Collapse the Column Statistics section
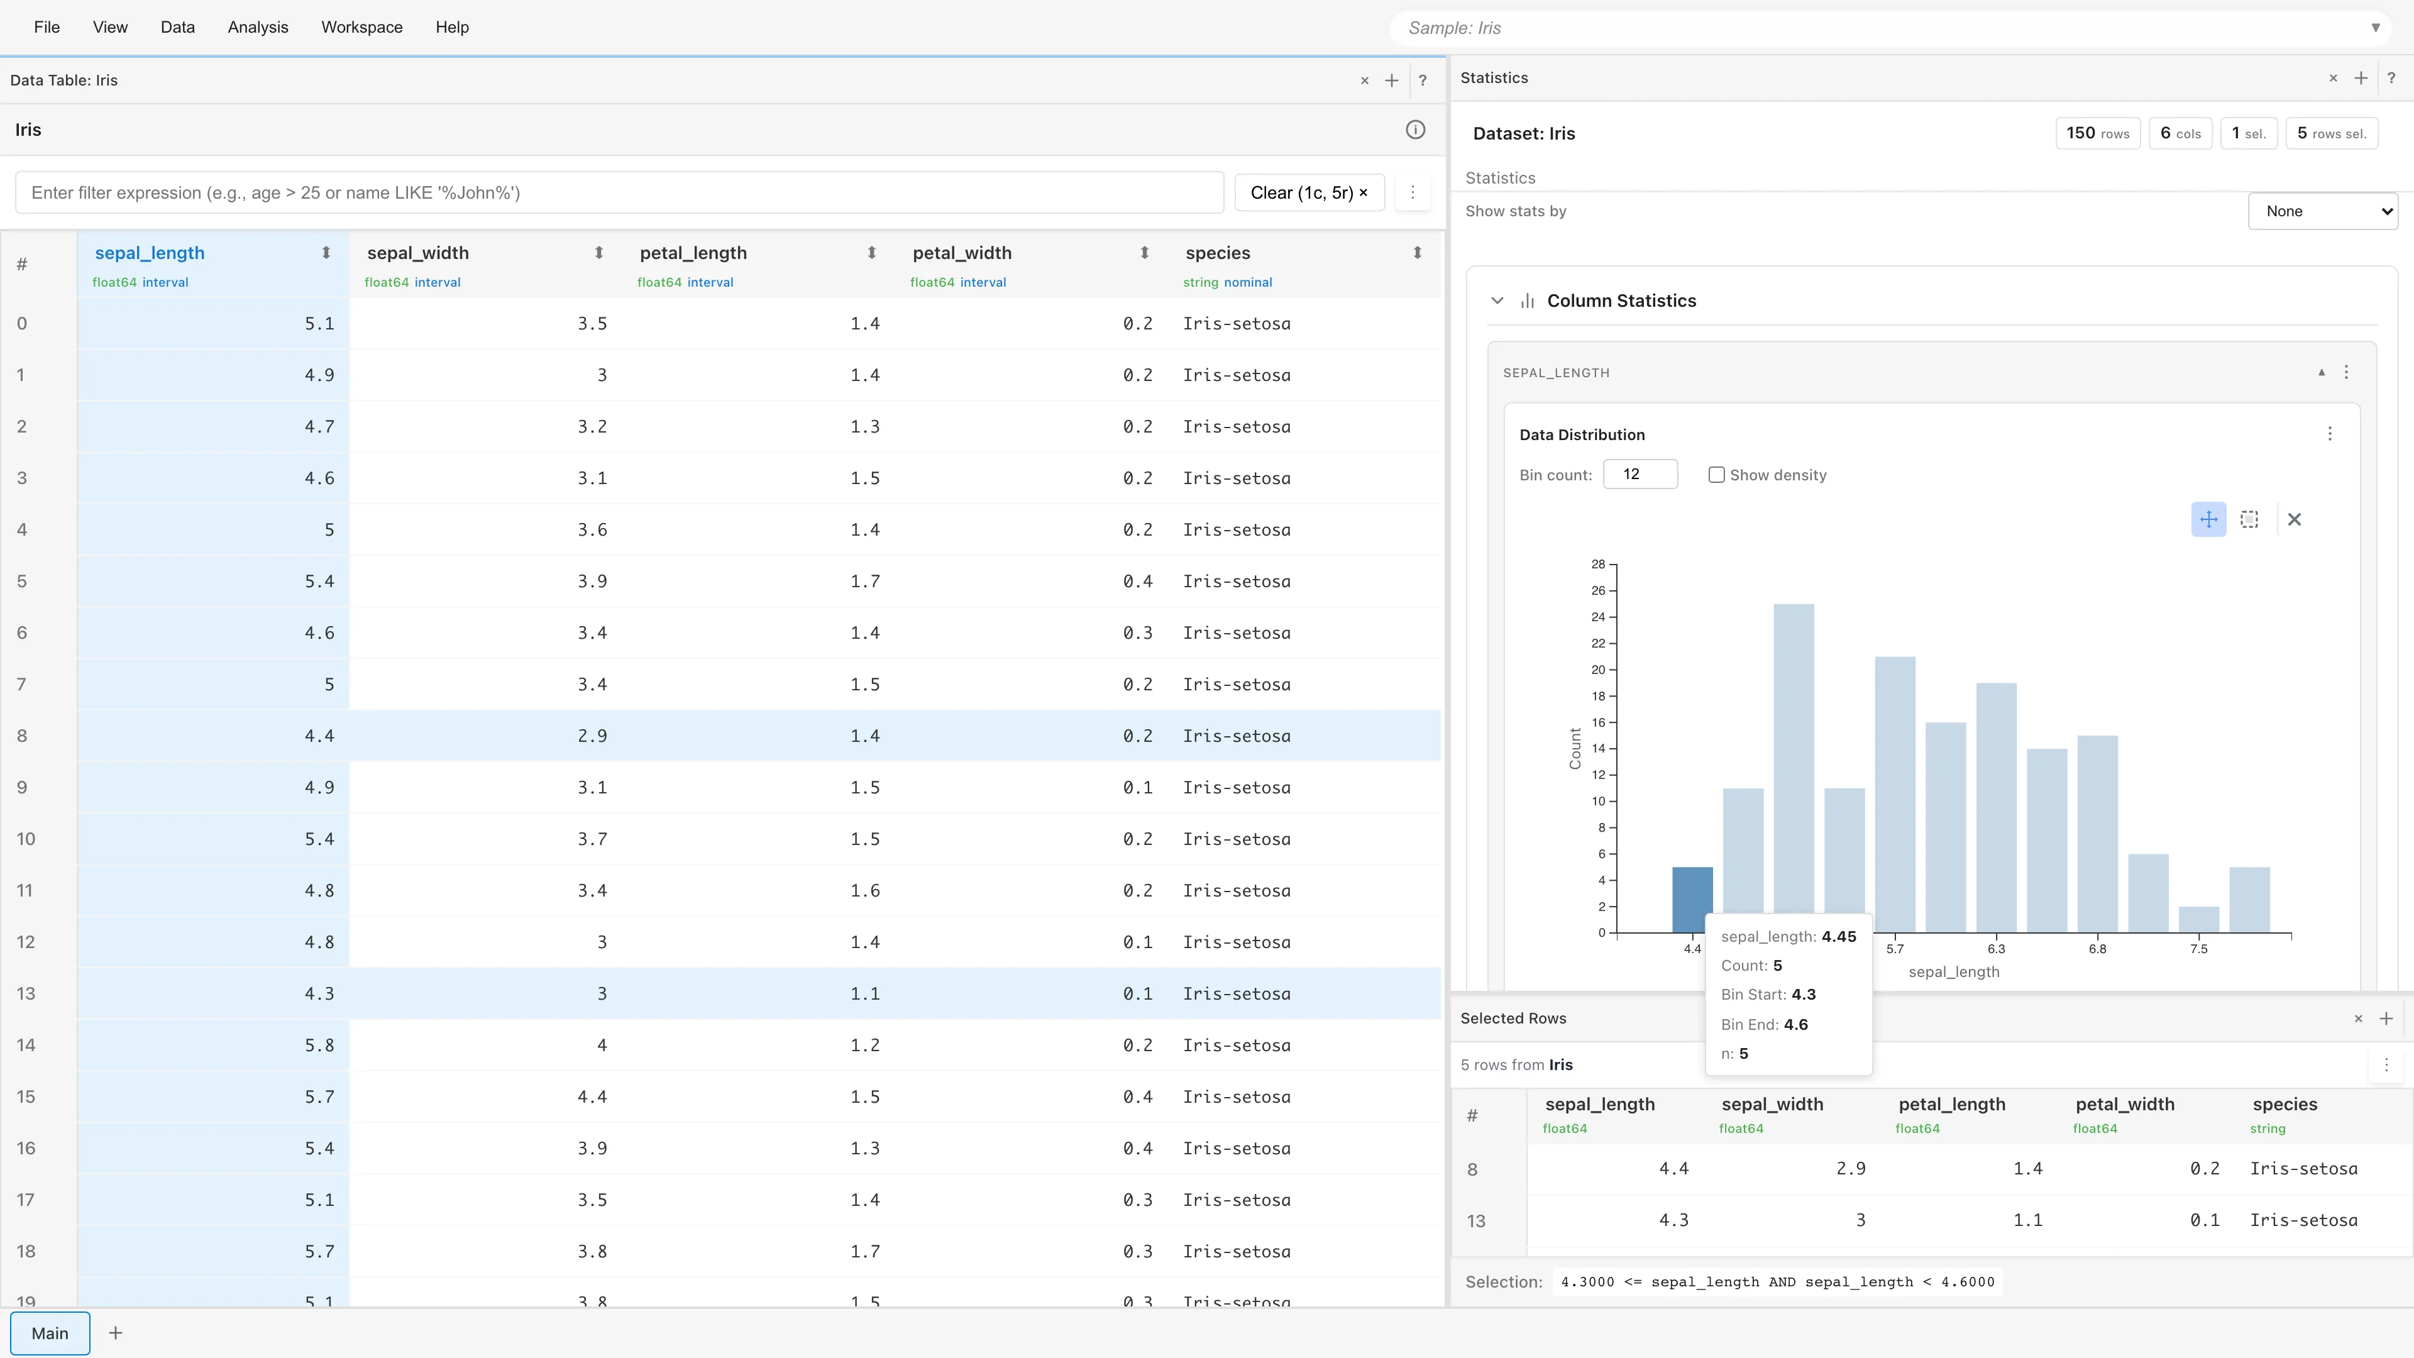The height and width of the screenshot is (1358, 2414). (1497, 301)
